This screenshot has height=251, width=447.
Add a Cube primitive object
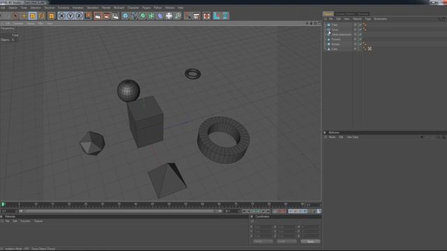[x=126, y=16]
